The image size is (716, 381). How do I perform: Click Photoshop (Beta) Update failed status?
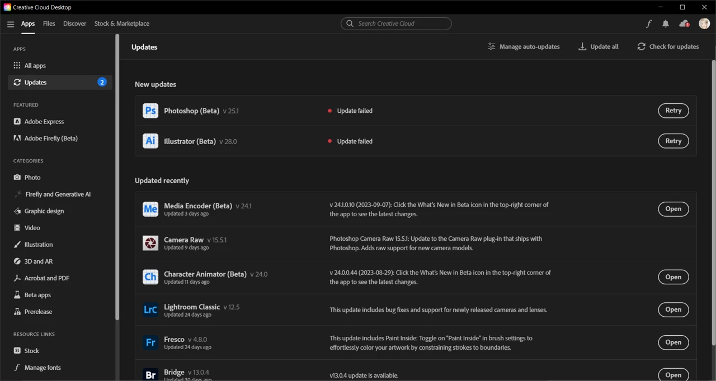coord(350,111)
